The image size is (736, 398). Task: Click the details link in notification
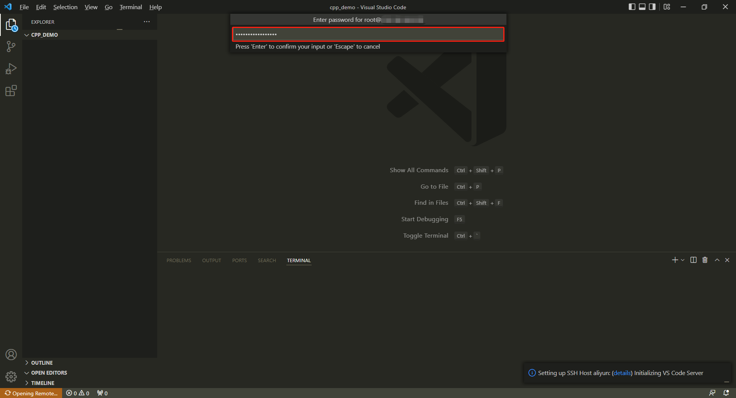point(622,373)
